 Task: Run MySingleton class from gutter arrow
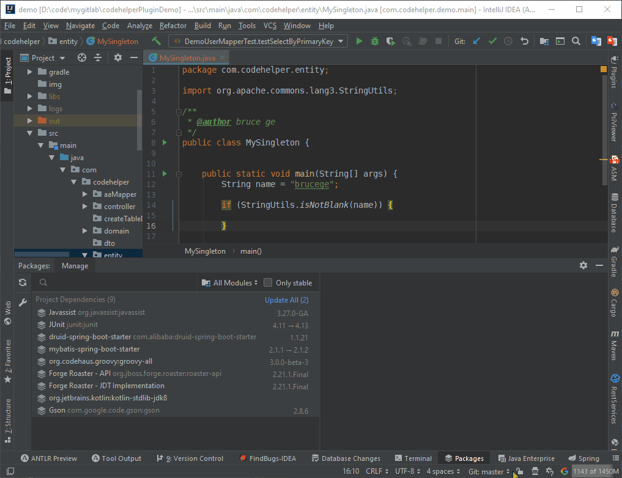[165, 142]
